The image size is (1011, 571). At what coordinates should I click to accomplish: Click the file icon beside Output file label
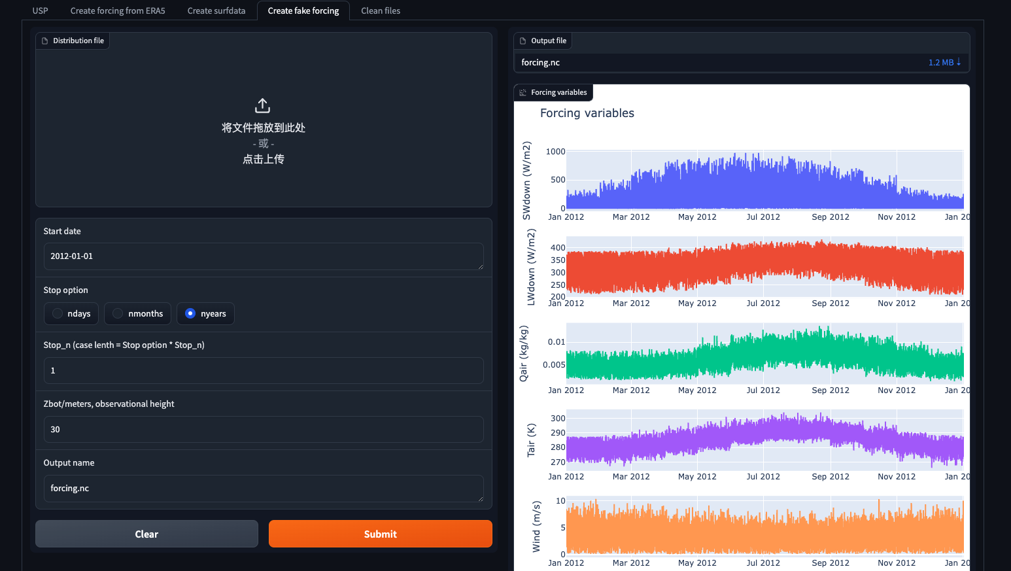523,41
